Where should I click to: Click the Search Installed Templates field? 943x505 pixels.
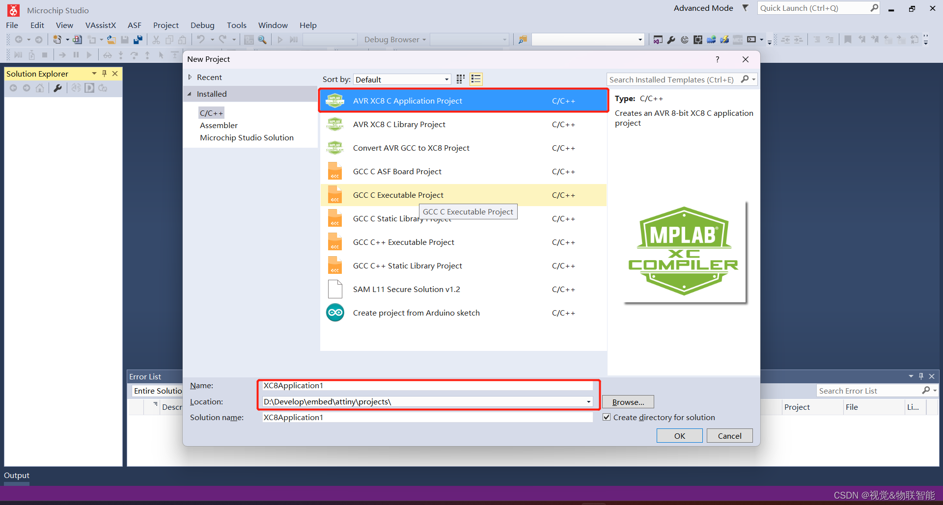pos(672,80)
